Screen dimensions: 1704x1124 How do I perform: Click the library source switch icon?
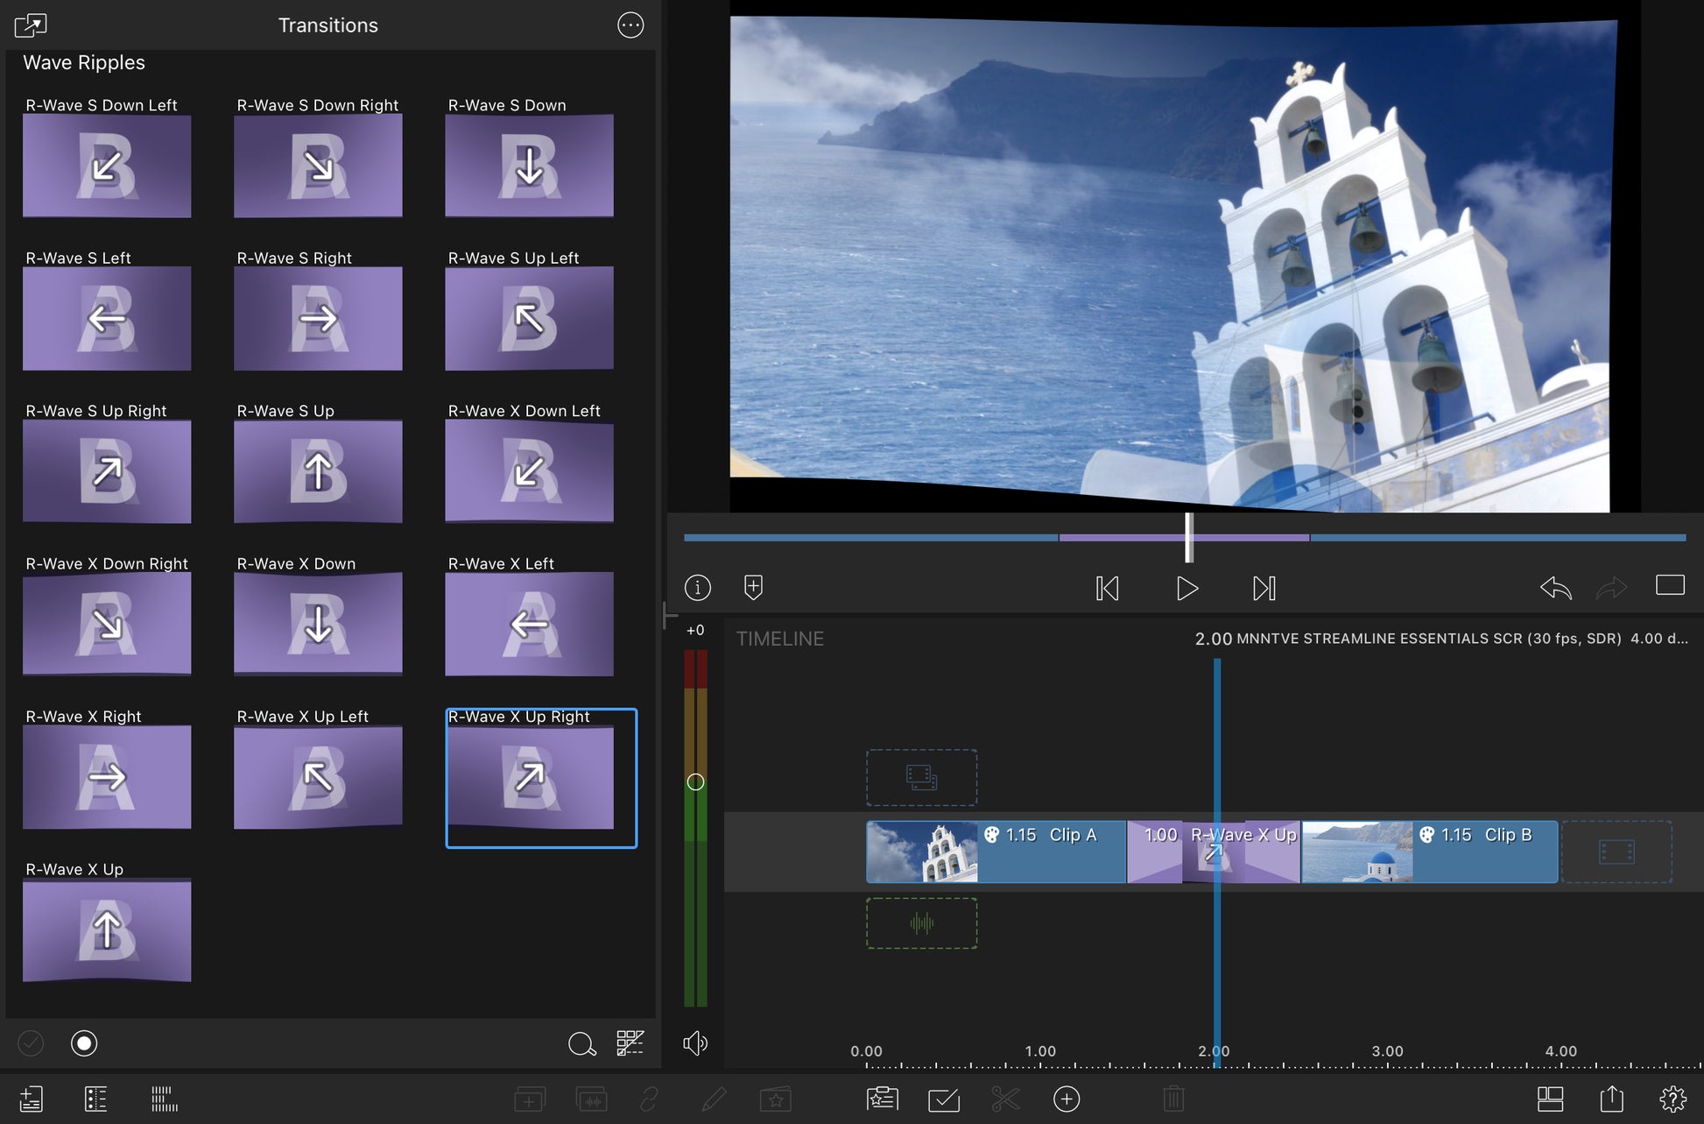[x=31, y=25]
